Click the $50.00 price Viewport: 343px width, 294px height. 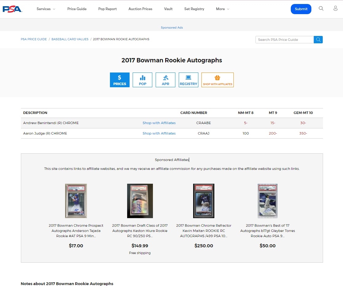(267, 246)
